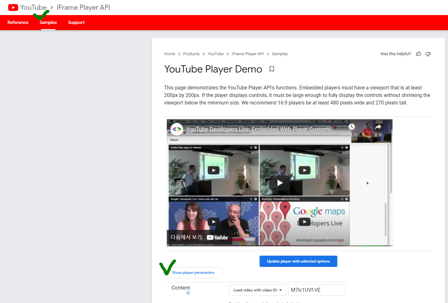Image resolution: width=448 pixels, height=303 pixels.
Task: Rate page unhelpful with thumbs down
Action: pos(428,54)
